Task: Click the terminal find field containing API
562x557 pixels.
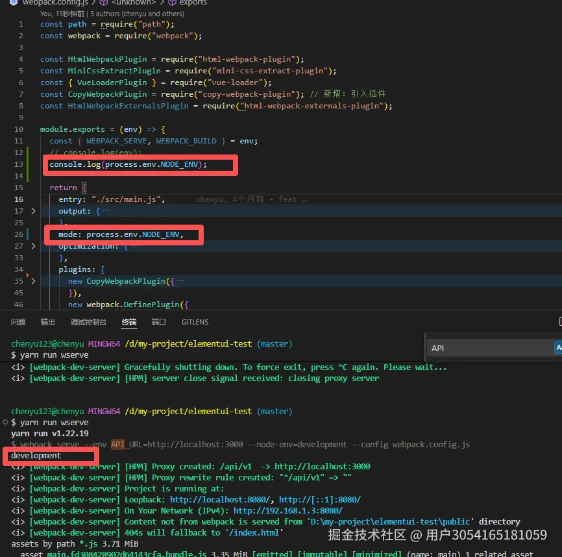Action: click(489, 348)
